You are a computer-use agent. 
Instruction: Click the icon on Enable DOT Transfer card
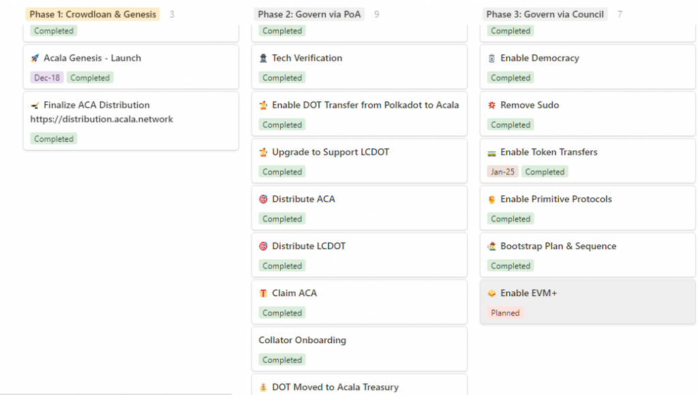tap(264, 106)
